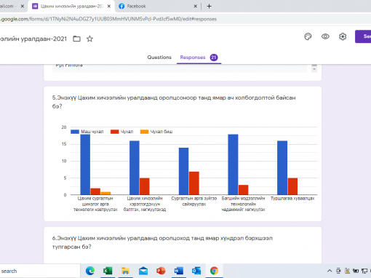Open the Mail app from the taskbar
The width and height of the screenshot is (371, 278).
(x=143, y=271)
